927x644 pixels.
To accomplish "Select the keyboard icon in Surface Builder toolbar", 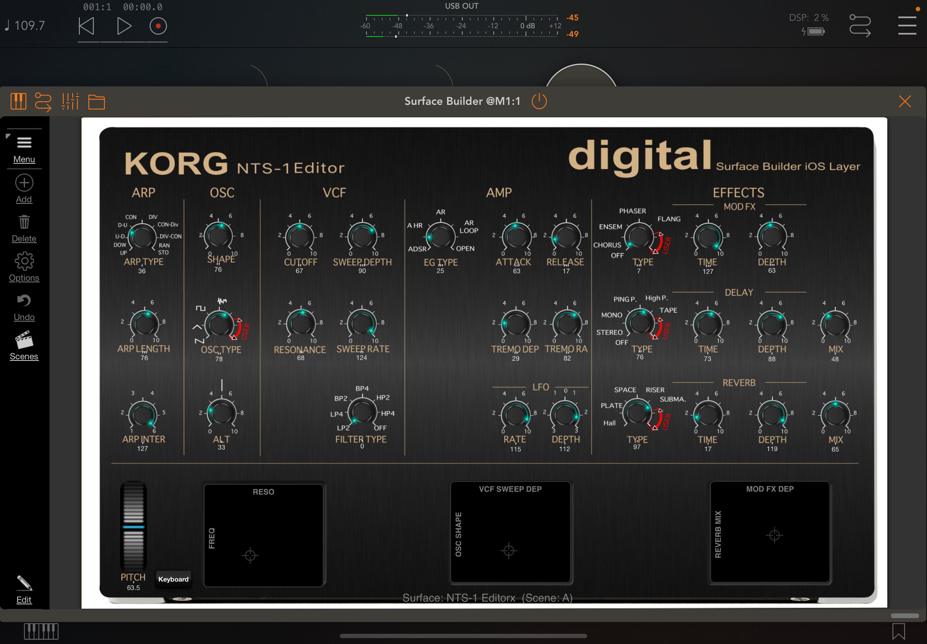I will click(18, 101).
